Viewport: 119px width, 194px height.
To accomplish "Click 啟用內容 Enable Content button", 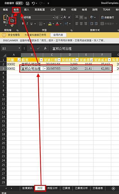I will (58, 35).
